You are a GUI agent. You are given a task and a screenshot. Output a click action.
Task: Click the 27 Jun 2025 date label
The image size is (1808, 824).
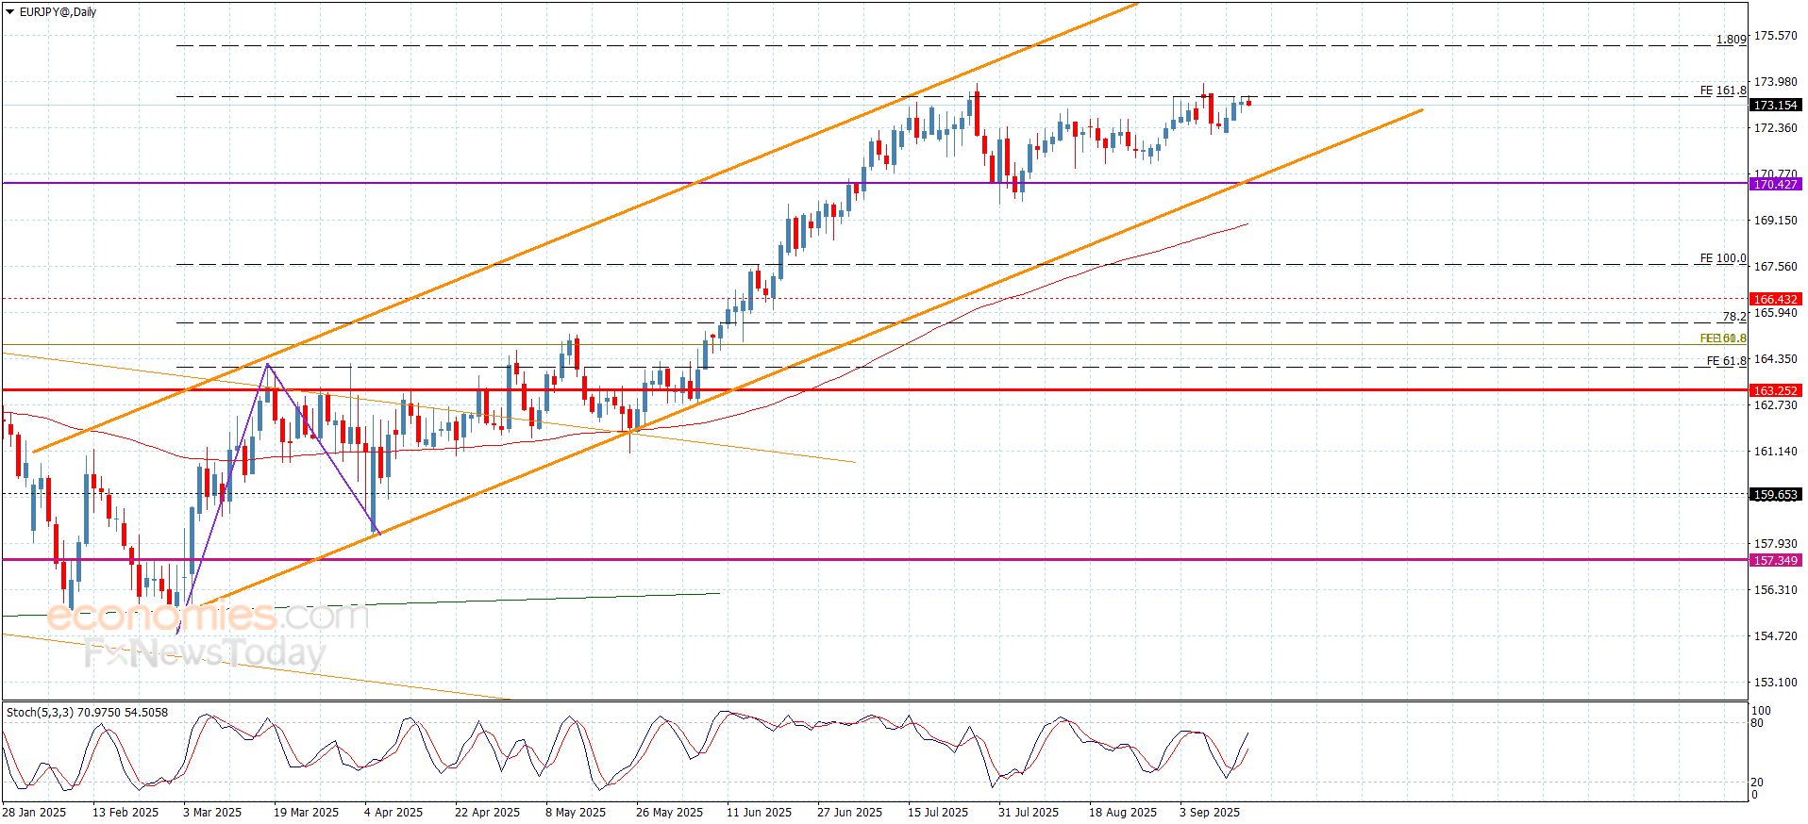849,813
